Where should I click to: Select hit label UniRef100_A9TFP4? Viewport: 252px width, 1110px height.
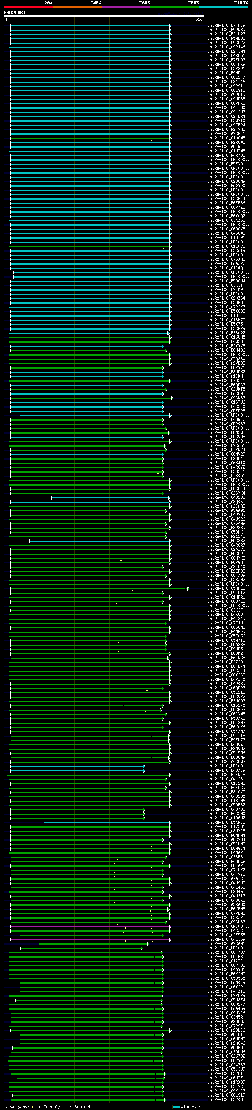tap(226, 125)
